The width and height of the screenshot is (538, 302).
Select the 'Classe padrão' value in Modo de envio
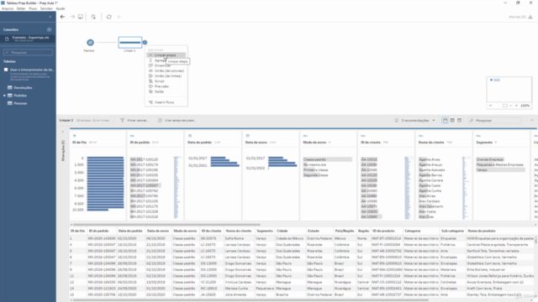click(327, 159)
